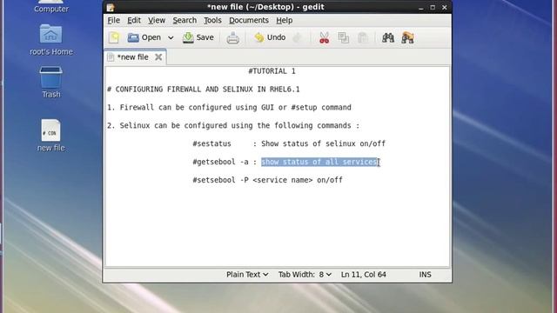557x313 pixels.
Task: Open the Search menu
Action: [185, 20]
